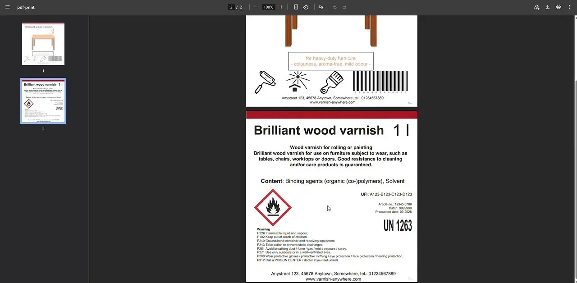Click the paint brush pictogram
Image resolution: width=577 pixels, height=283 pixels.
click(332, 82)
